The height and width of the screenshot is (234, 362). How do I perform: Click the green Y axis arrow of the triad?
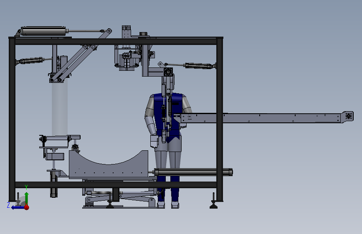point(27,198)
